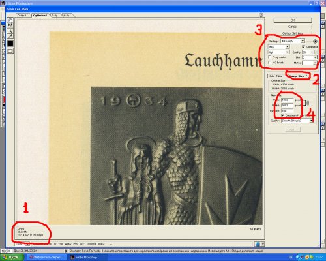Select the Hand tool in Save For Web
326x261 pixels.
tap(10, 20)
